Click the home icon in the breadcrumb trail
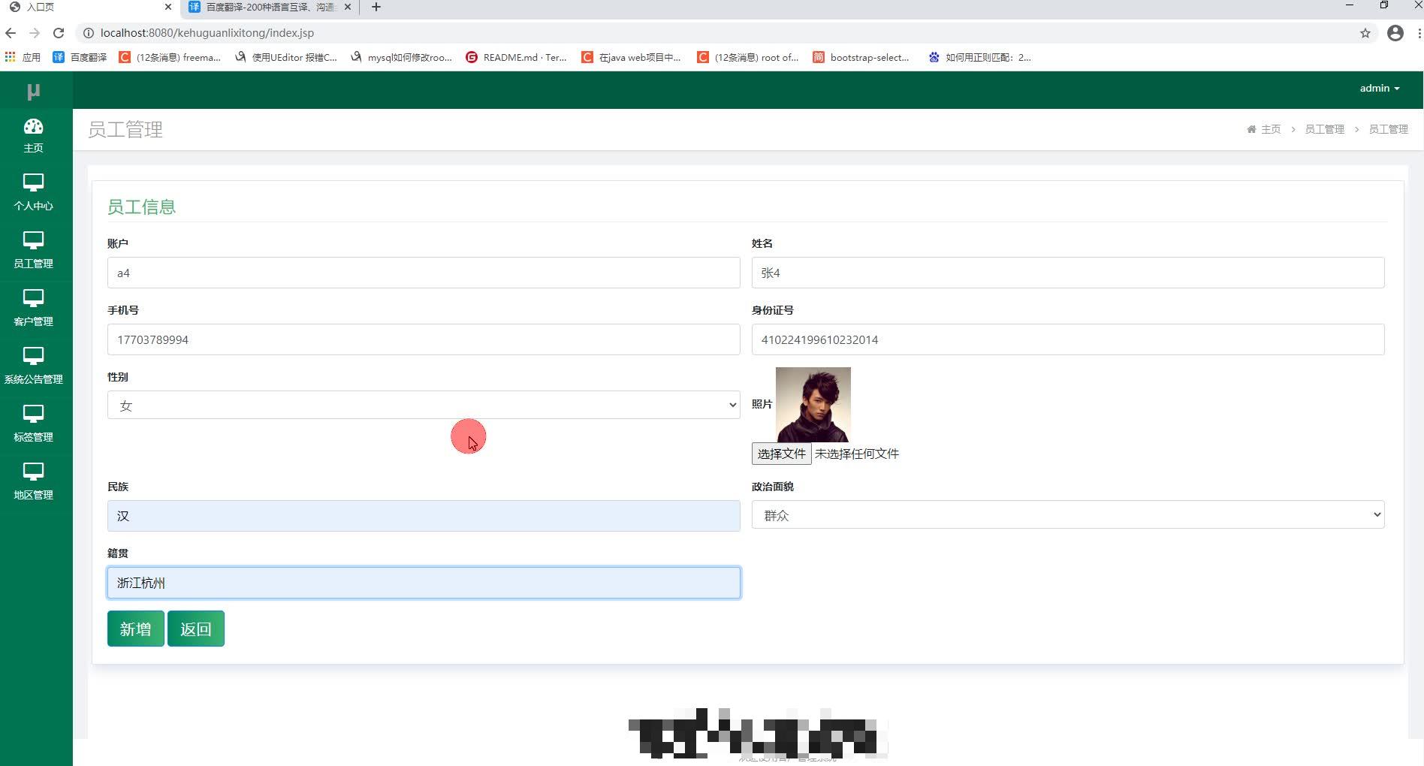This screenshot has width=1424, height=766. coord(1251,128)
